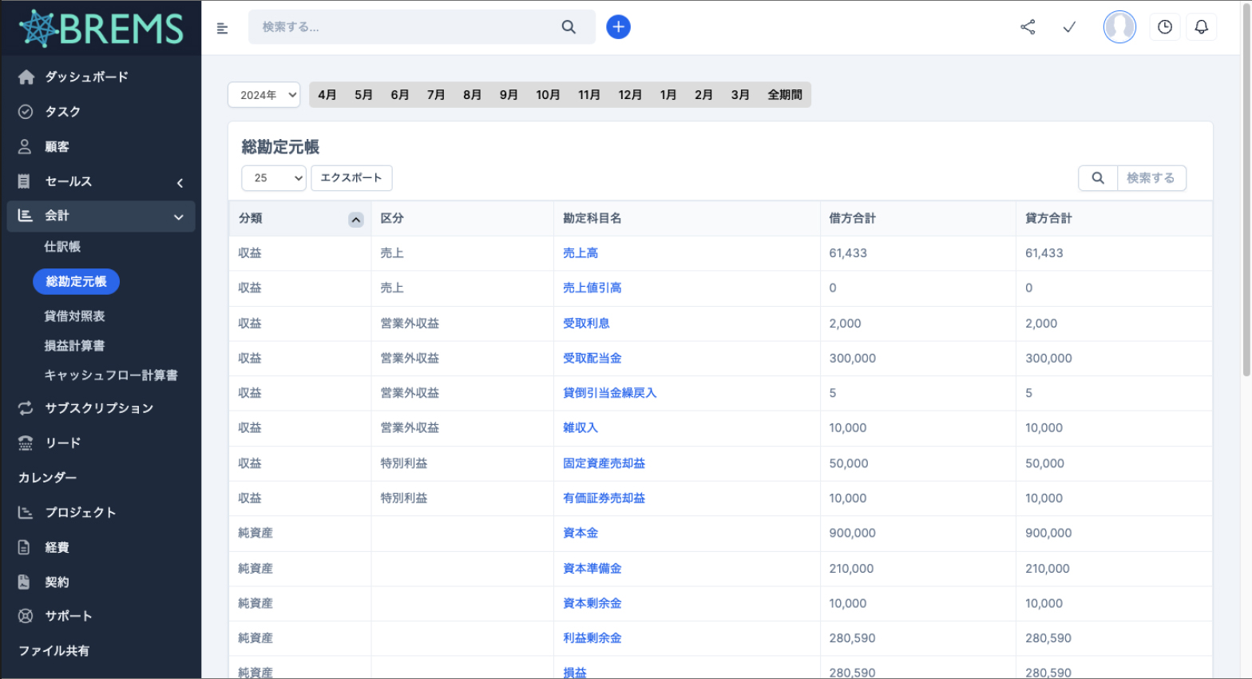This screenshot has width=1252, height=679.
Task: Click the share icon in header
Action: coord(1028,27)
